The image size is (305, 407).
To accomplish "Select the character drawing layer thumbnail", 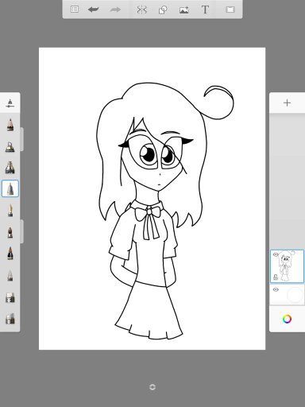I will pyautogui.click(x=287, y=266).
